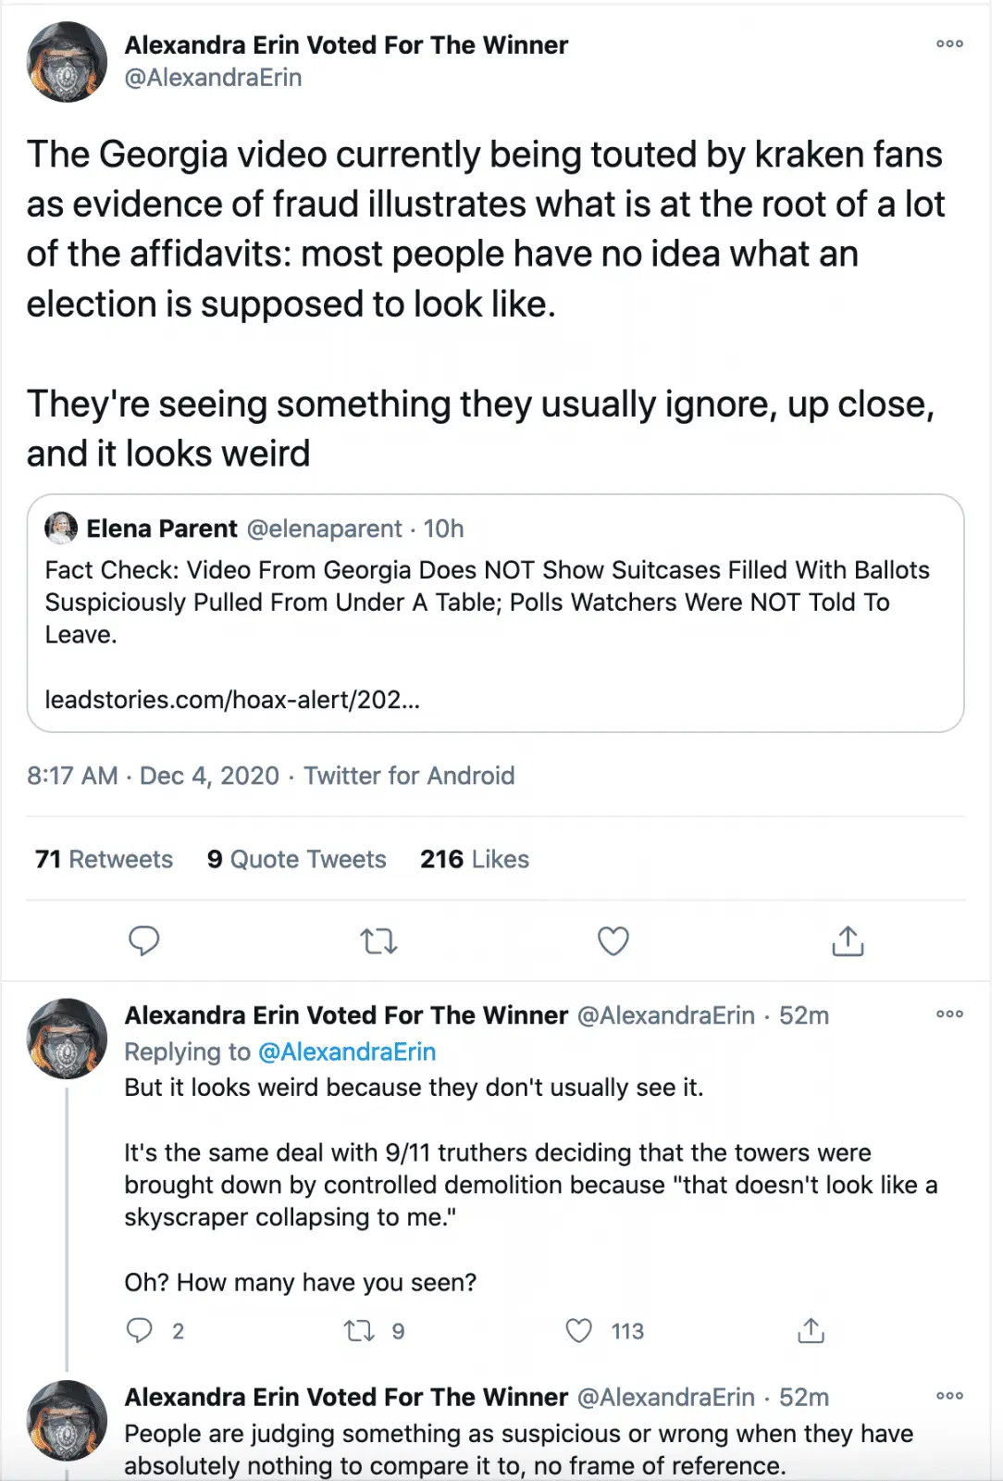Share the main tweet

coord(848,940)
